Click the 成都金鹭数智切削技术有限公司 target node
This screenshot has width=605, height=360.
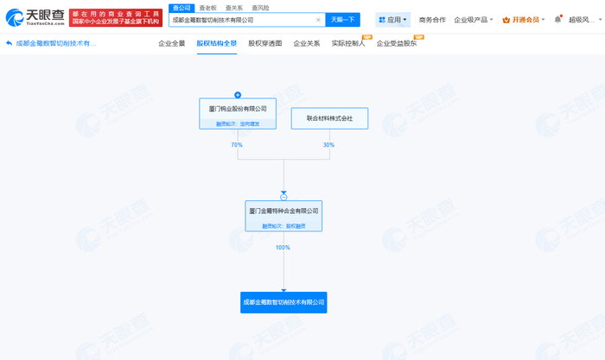click(283, 302)
